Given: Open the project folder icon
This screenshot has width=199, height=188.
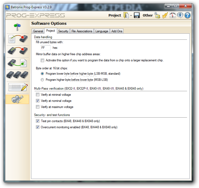Looking at the screenshot, I should tap(126, 15).
